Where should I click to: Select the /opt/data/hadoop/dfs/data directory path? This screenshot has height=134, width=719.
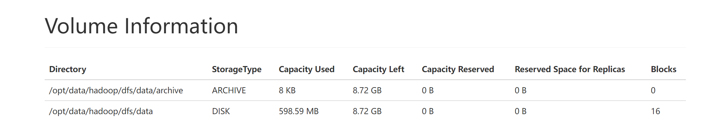(101, 111)
